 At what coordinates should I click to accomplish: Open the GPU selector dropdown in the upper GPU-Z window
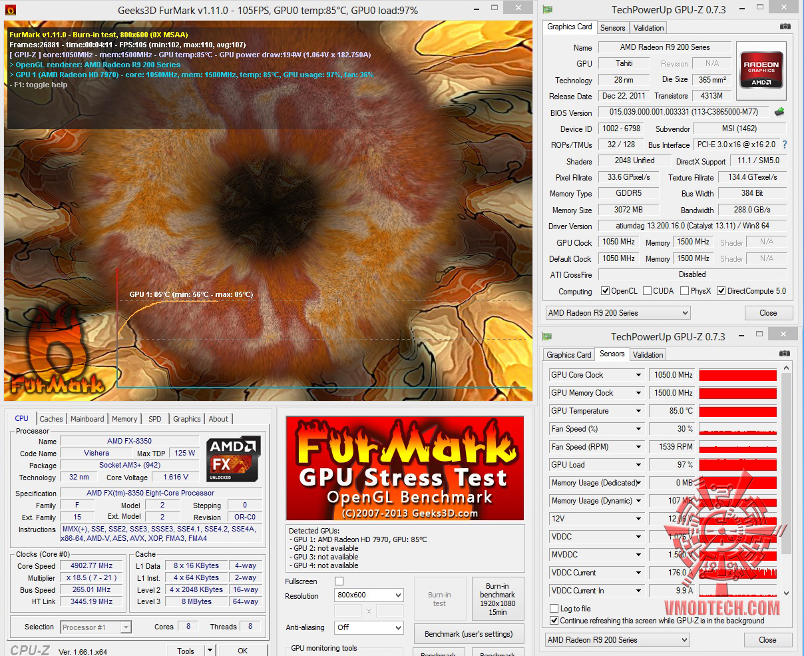[618, 313]
